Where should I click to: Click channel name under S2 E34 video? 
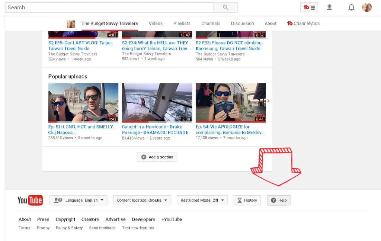[x=146, y=54]
